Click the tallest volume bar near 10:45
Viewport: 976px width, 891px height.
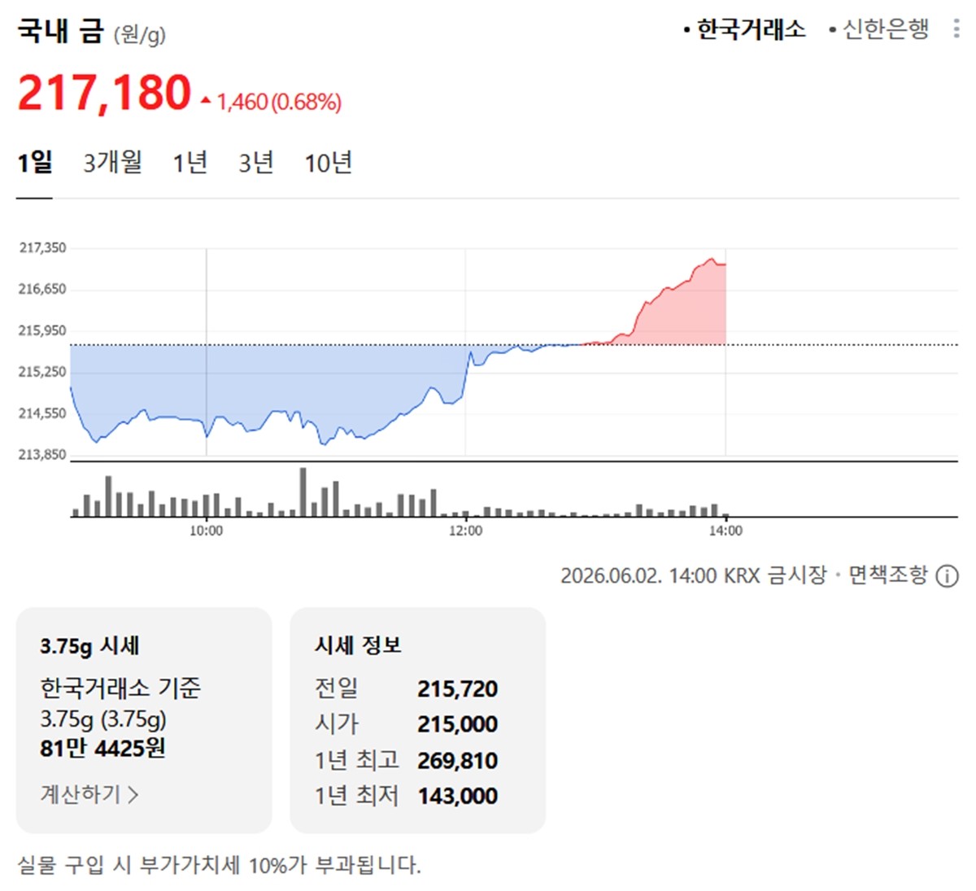click(x=303, y=491)
